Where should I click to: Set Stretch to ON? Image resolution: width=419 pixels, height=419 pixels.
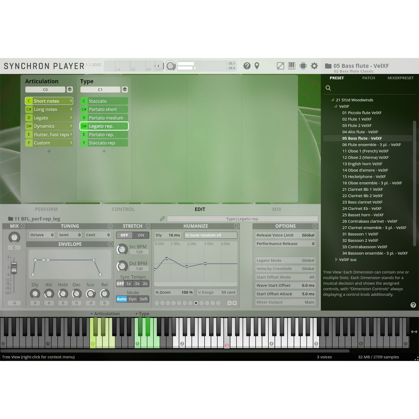(x=141, y=235)
